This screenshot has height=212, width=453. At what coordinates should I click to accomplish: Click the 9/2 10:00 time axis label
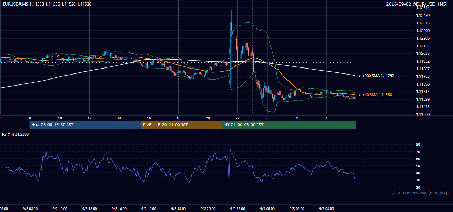pyautogui.click(x=60, y=208)
